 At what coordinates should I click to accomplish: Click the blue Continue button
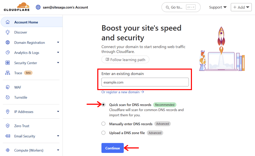112,148
